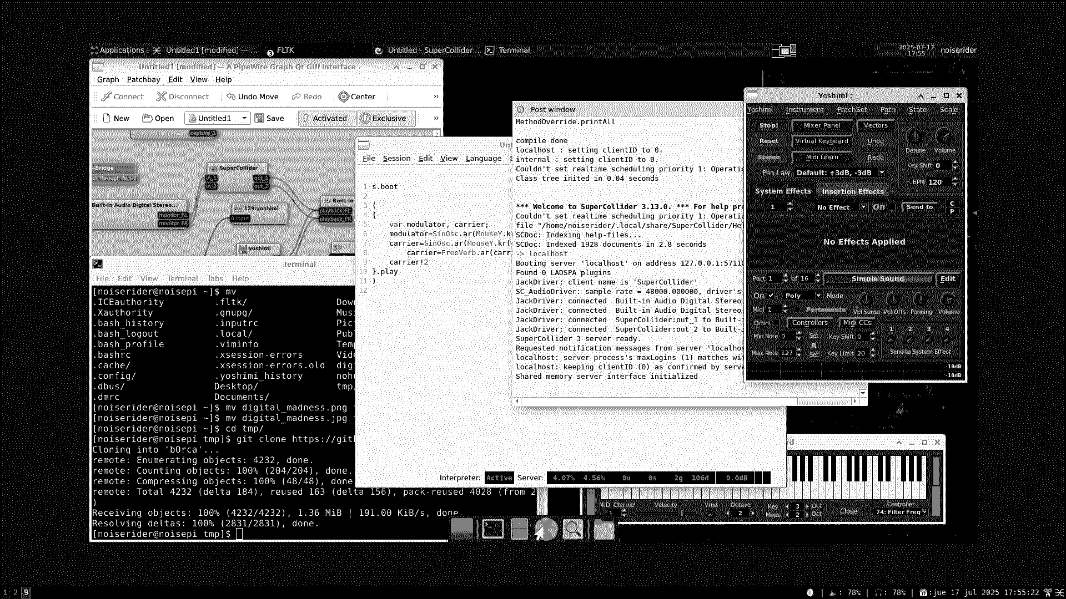Click the Disconnect icon in PipeWire toolbar

pyautogui.click(x=162, y=97)
